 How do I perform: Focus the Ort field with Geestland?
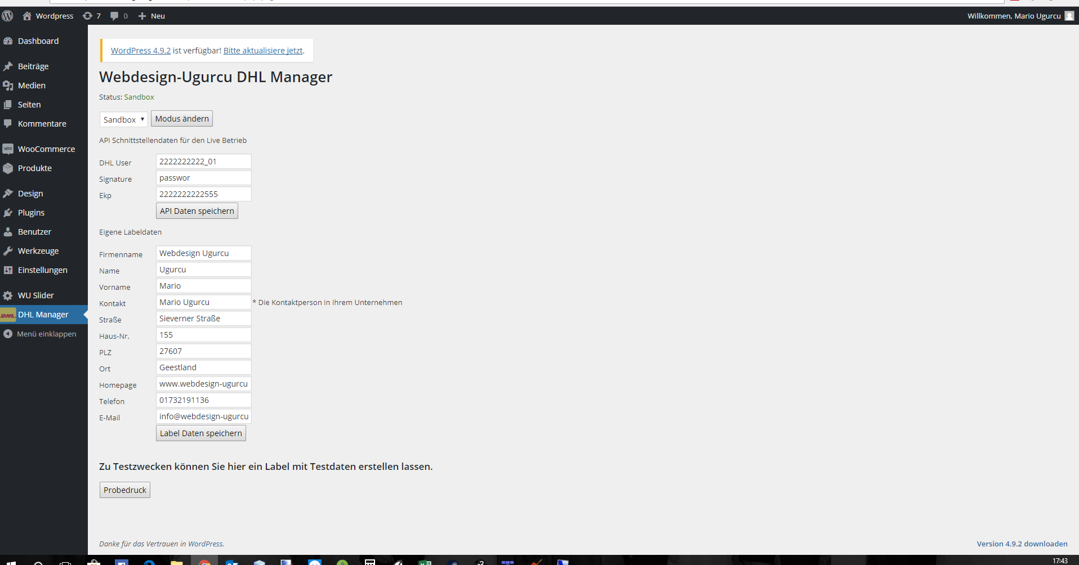click(204, 367)
